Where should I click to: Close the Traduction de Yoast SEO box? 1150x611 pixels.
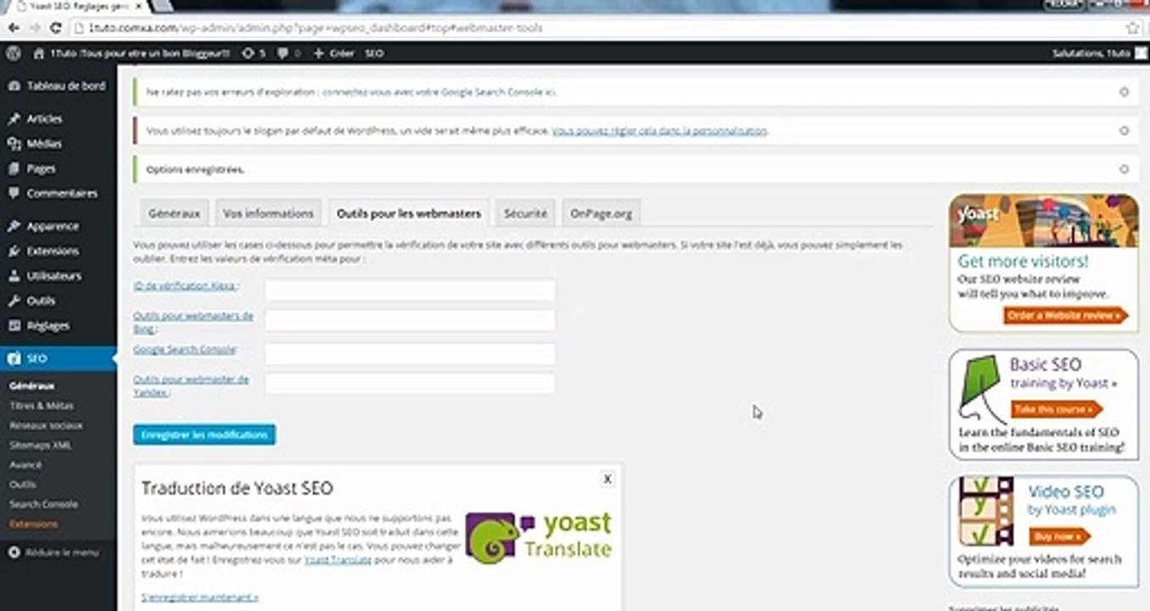[x=608, y=479]
